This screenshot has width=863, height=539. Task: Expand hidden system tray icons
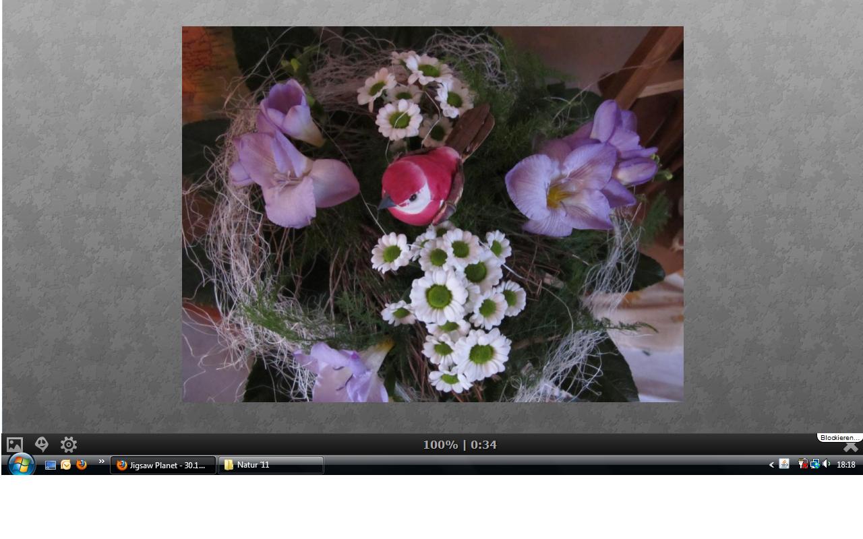pyautogui.click(x=771, y=465)
